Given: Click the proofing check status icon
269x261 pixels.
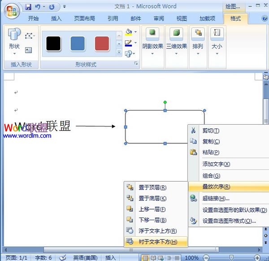Looking at the screenshot, I should [x=62, y=257].
